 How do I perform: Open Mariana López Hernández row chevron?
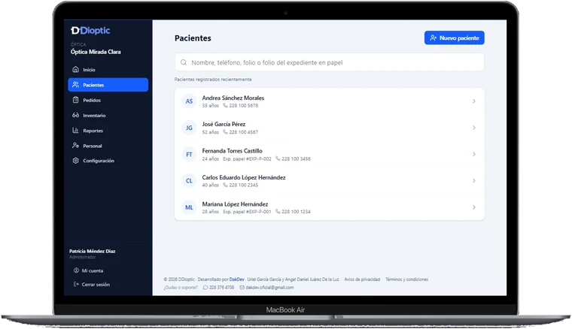(x=474, y=207)
